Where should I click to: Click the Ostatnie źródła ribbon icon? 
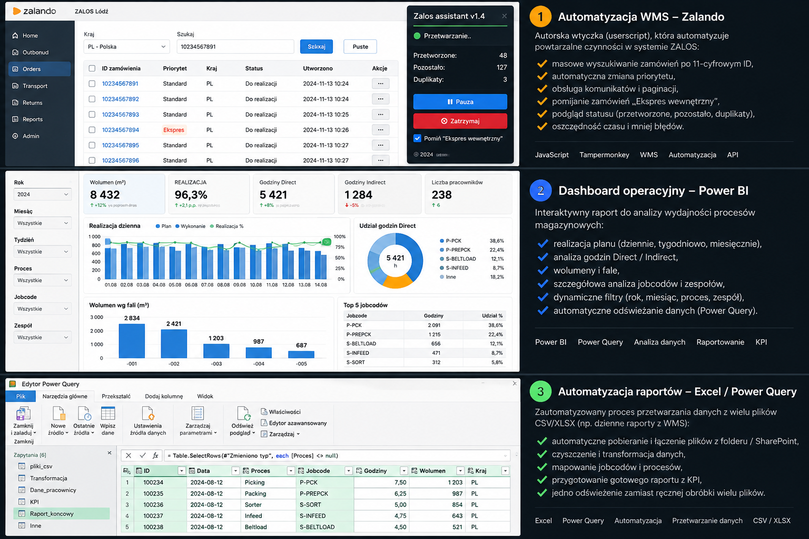tap(84, 413)
